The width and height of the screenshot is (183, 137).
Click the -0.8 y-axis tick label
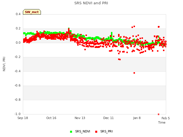tap(17, 100)
